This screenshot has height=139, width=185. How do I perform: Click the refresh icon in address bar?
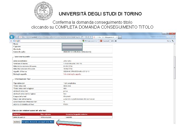click(88, 37)
